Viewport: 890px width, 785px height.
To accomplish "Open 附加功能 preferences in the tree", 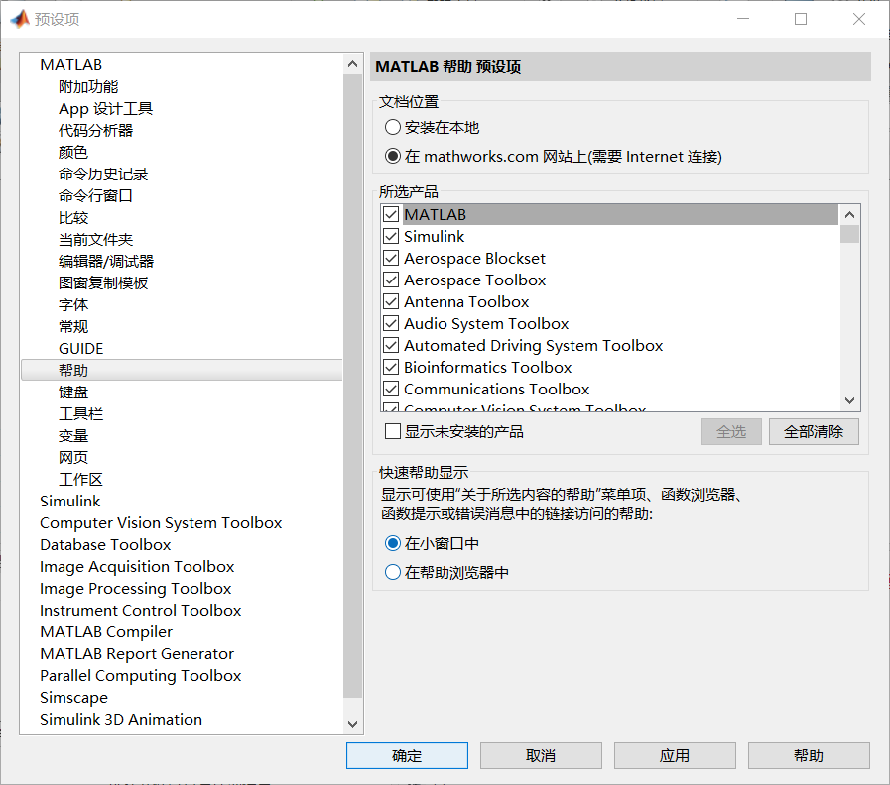I will [x=88, y=87].
